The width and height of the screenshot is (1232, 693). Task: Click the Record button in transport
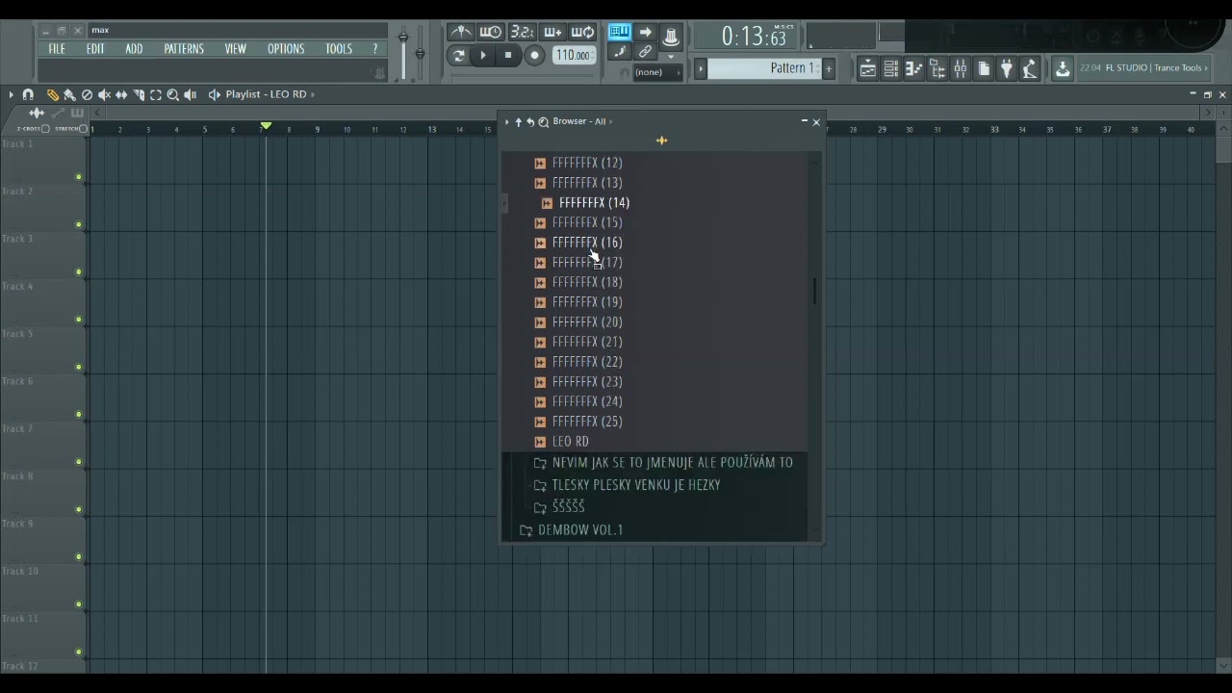(x=534, y=56)
